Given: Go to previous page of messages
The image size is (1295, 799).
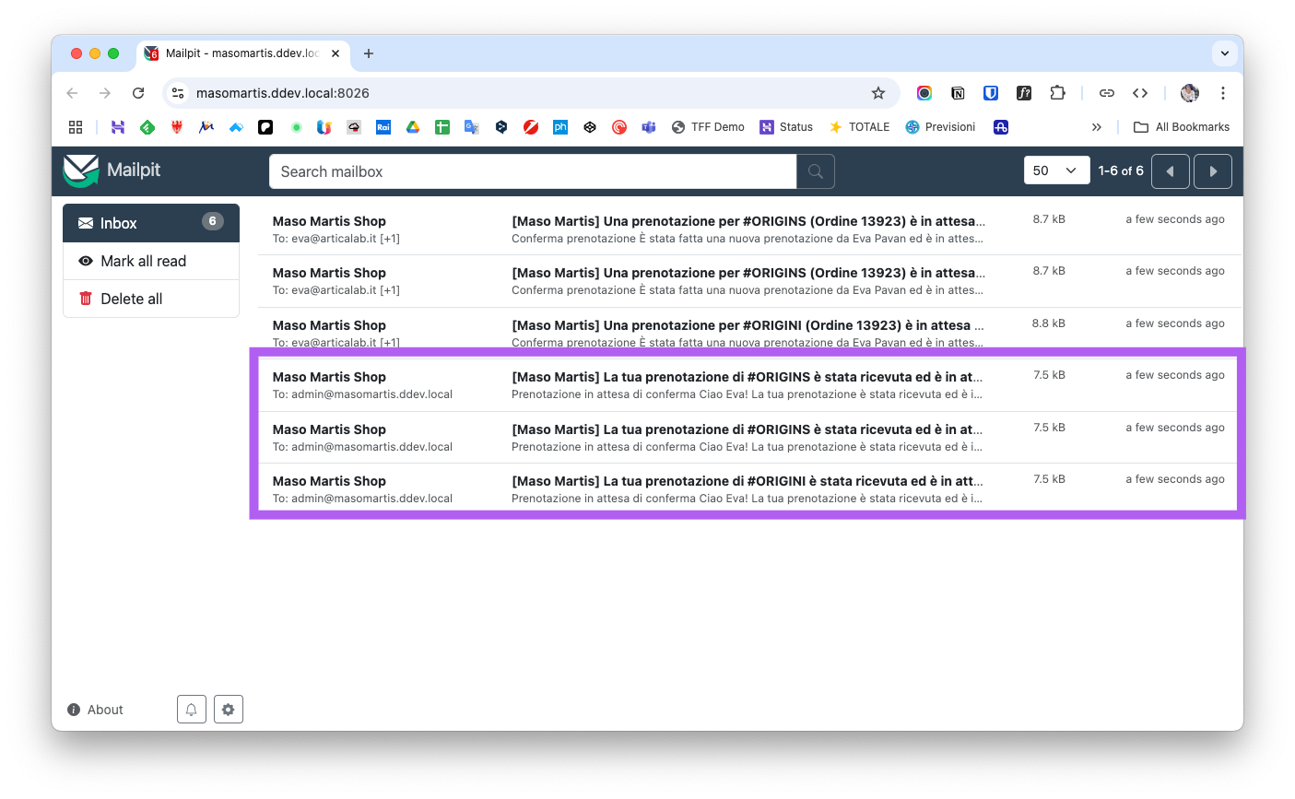Looking at the screenshot, I should pos(1171,171).
